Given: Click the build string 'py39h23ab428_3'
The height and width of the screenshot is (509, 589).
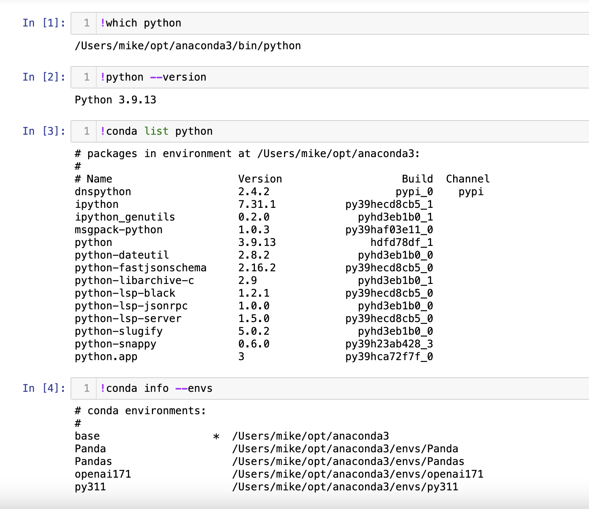Looking at the screenshot, I should click(x=389, y=344).
